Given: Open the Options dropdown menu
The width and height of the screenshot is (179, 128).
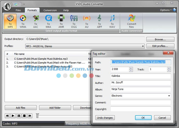Looking at the screenshot, I should click(x=166, y=10).
